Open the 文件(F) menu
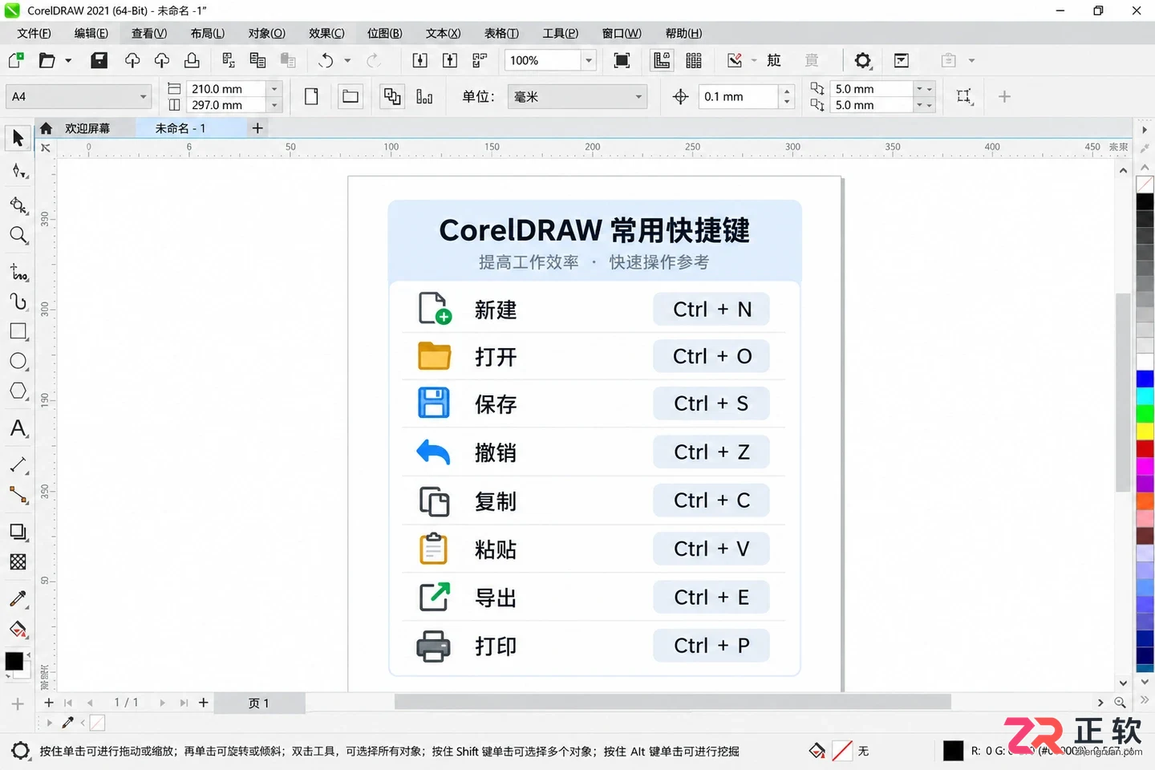The image size is (1155, 770). [34, 33]
